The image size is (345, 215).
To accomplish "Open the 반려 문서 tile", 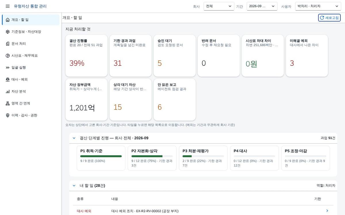I will pos(219,56).
